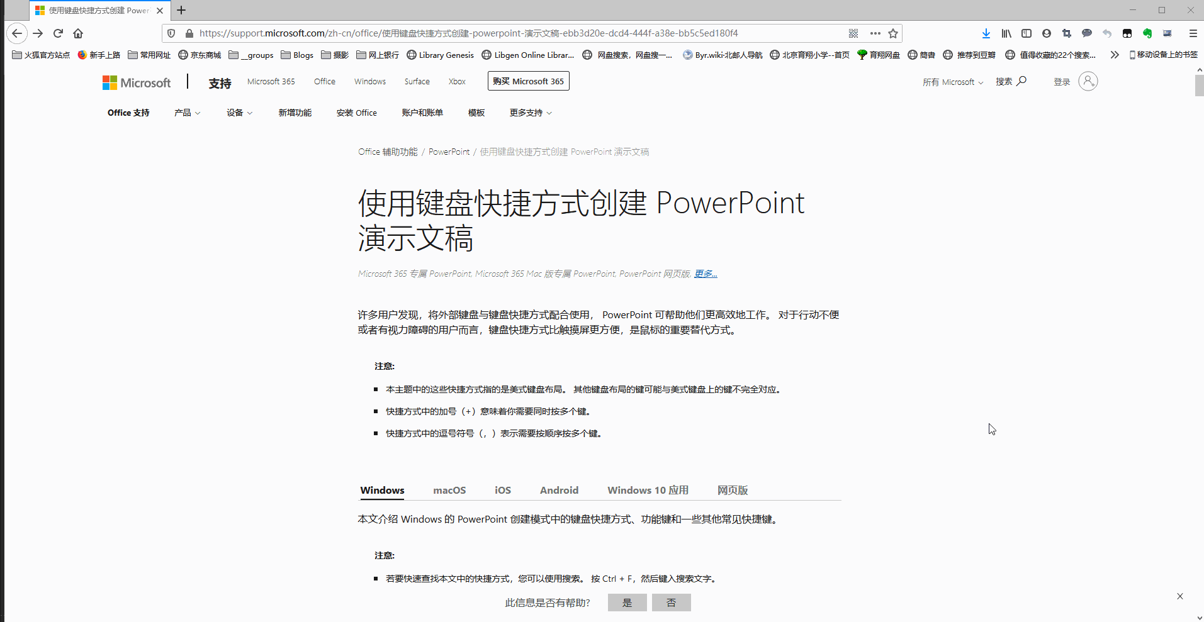Image resolution: width=1204 pixels, height=622 pixels.
Task: Open the 火狐官方站点 bookmark folder
Action: pos(41,55)
